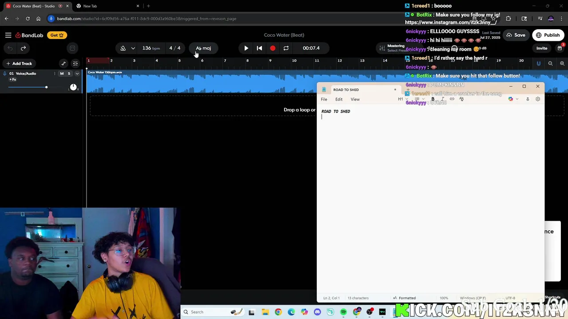Viewport: 568px width, 319px height.
Task: Click the microphone icon on track 01
Action: pos(4,74)
